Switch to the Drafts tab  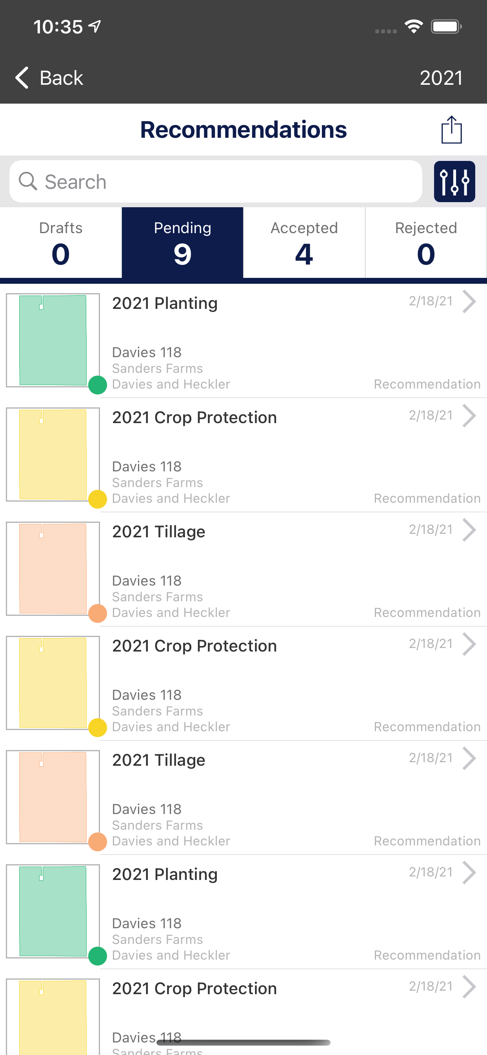tap(60, 243)
